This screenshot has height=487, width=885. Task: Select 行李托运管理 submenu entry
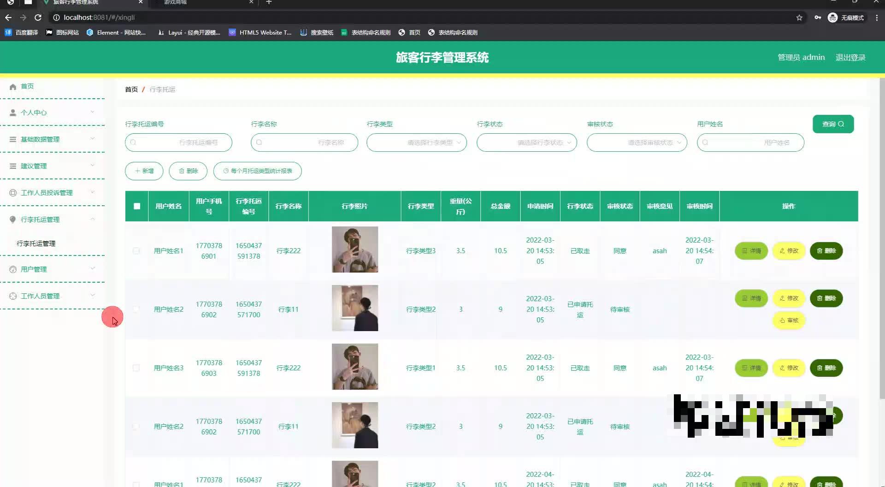[x=36, y=243]
